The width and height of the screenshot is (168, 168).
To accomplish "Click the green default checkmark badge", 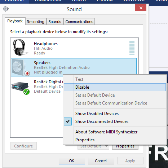I will [26, 92].
